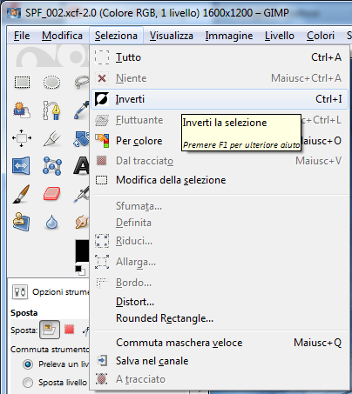Screen dimensions: 352x394
Task: Select the 'Sposta livello' radio button
Action: (28, 383)
